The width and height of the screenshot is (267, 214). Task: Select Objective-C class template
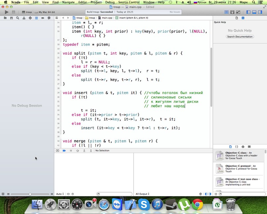click(x=239, y=155)
